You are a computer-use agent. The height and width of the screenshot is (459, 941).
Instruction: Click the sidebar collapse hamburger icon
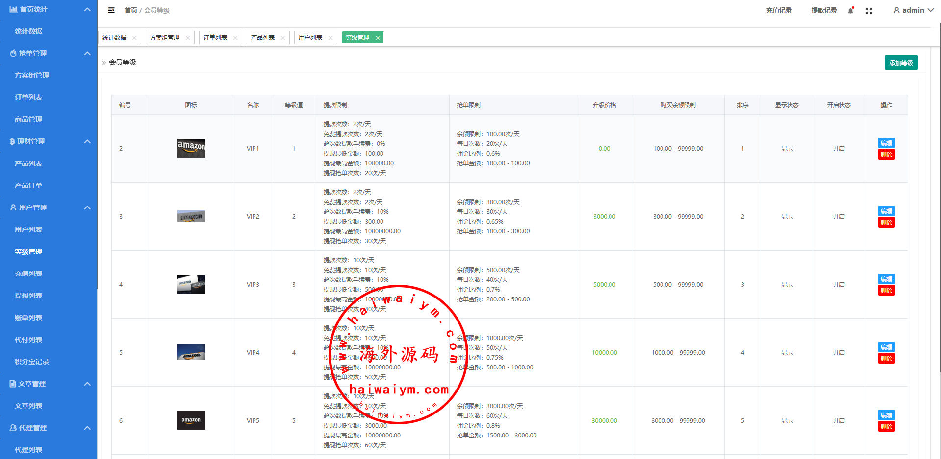pos(111,10)
